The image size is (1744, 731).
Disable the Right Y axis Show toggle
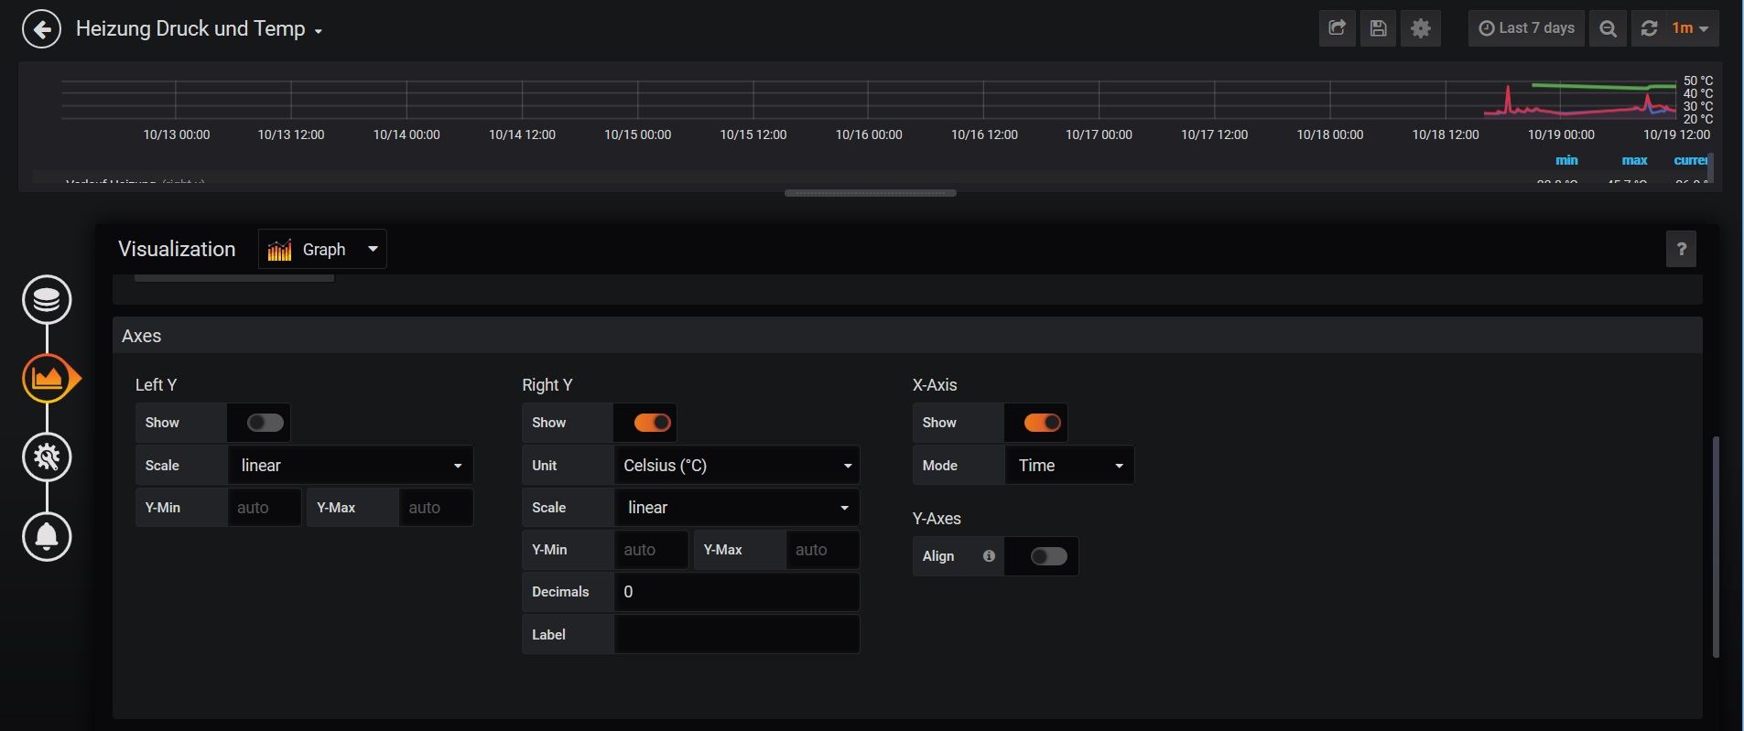(x=652, y=423)
